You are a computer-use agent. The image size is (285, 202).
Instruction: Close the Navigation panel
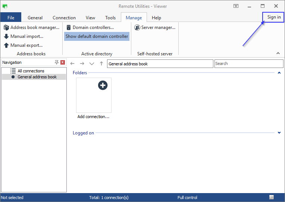click(63, 62)
